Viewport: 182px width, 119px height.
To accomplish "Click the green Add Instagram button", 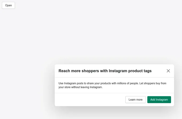I will coord(159,100).
